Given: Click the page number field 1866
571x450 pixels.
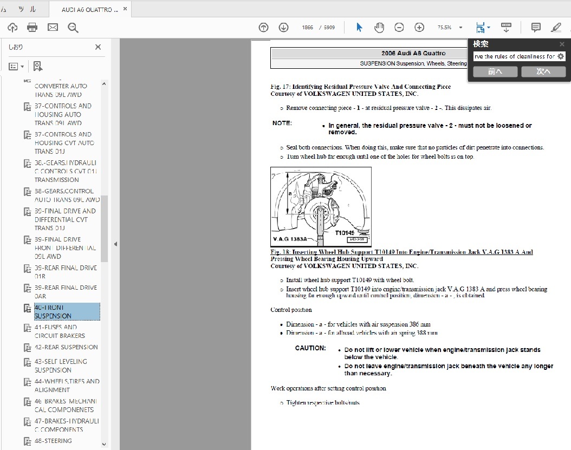Looking at the screenshot, I should click(x=307, y=27).
